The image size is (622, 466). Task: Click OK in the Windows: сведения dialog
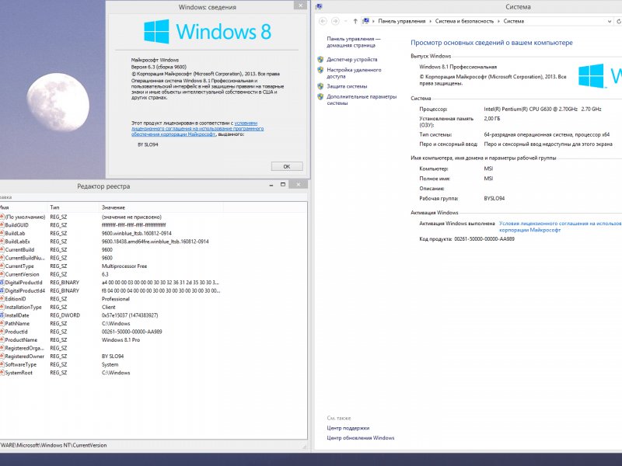click(x=287, y=166)
